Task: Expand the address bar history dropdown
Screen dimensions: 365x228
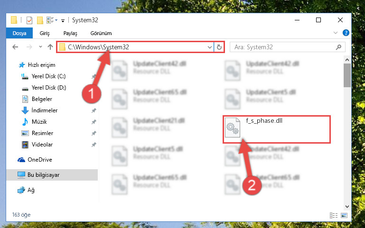Action: (209, 47)
